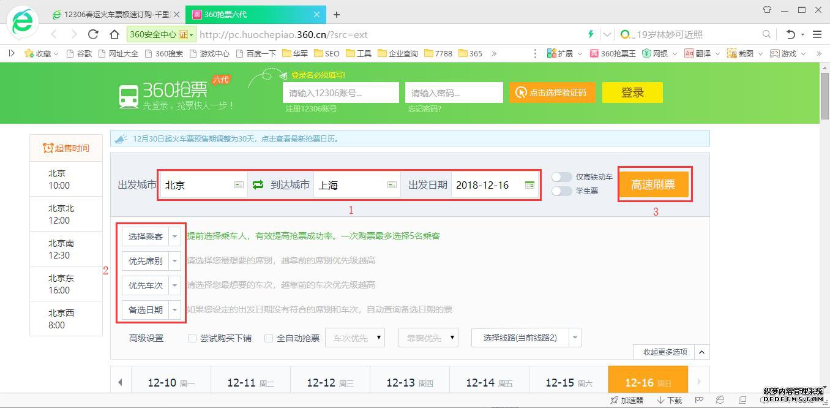Open the 翻译 translate tool

tap(701, 53)
